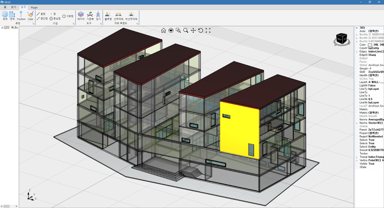Screen dimensions: 384x208
Task: Open the 스냅 group dialog launcher
Action: (74, 24)
